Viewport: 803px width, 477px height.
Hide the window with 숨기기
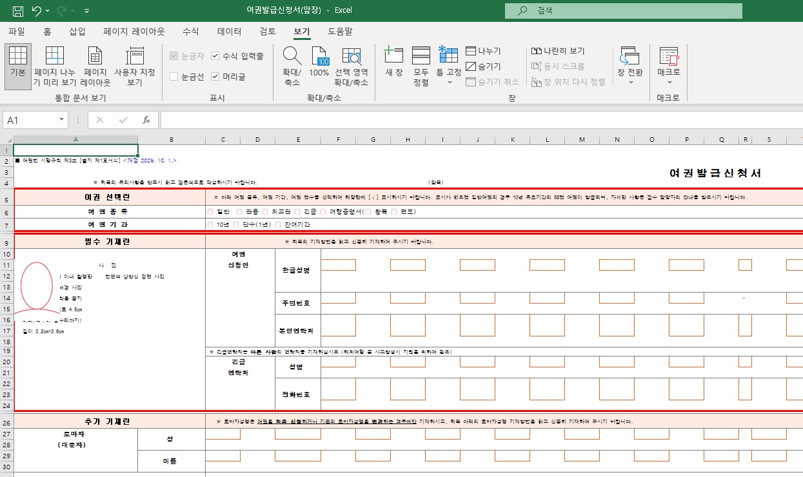tap(485, 66)
